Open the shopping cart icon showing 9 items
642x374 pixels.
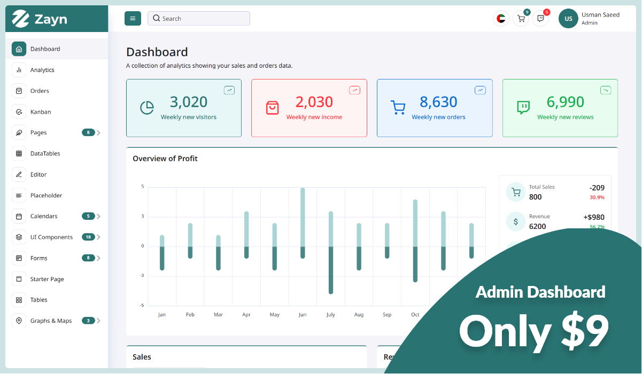[521, 18]
